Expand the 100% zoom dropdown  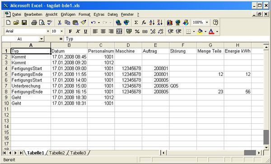(207, 23)
